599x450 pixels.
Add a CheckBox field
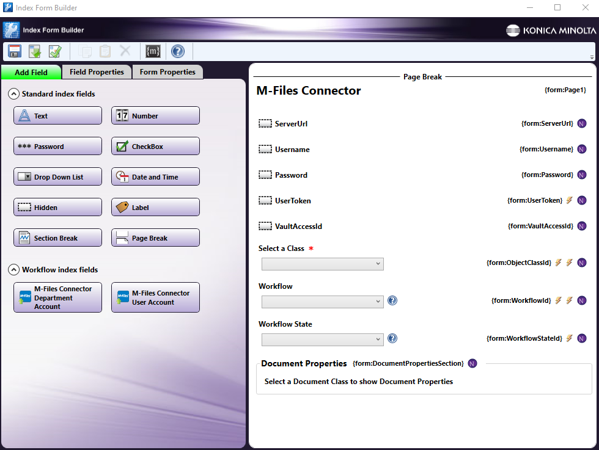click(x=155, y=146)
